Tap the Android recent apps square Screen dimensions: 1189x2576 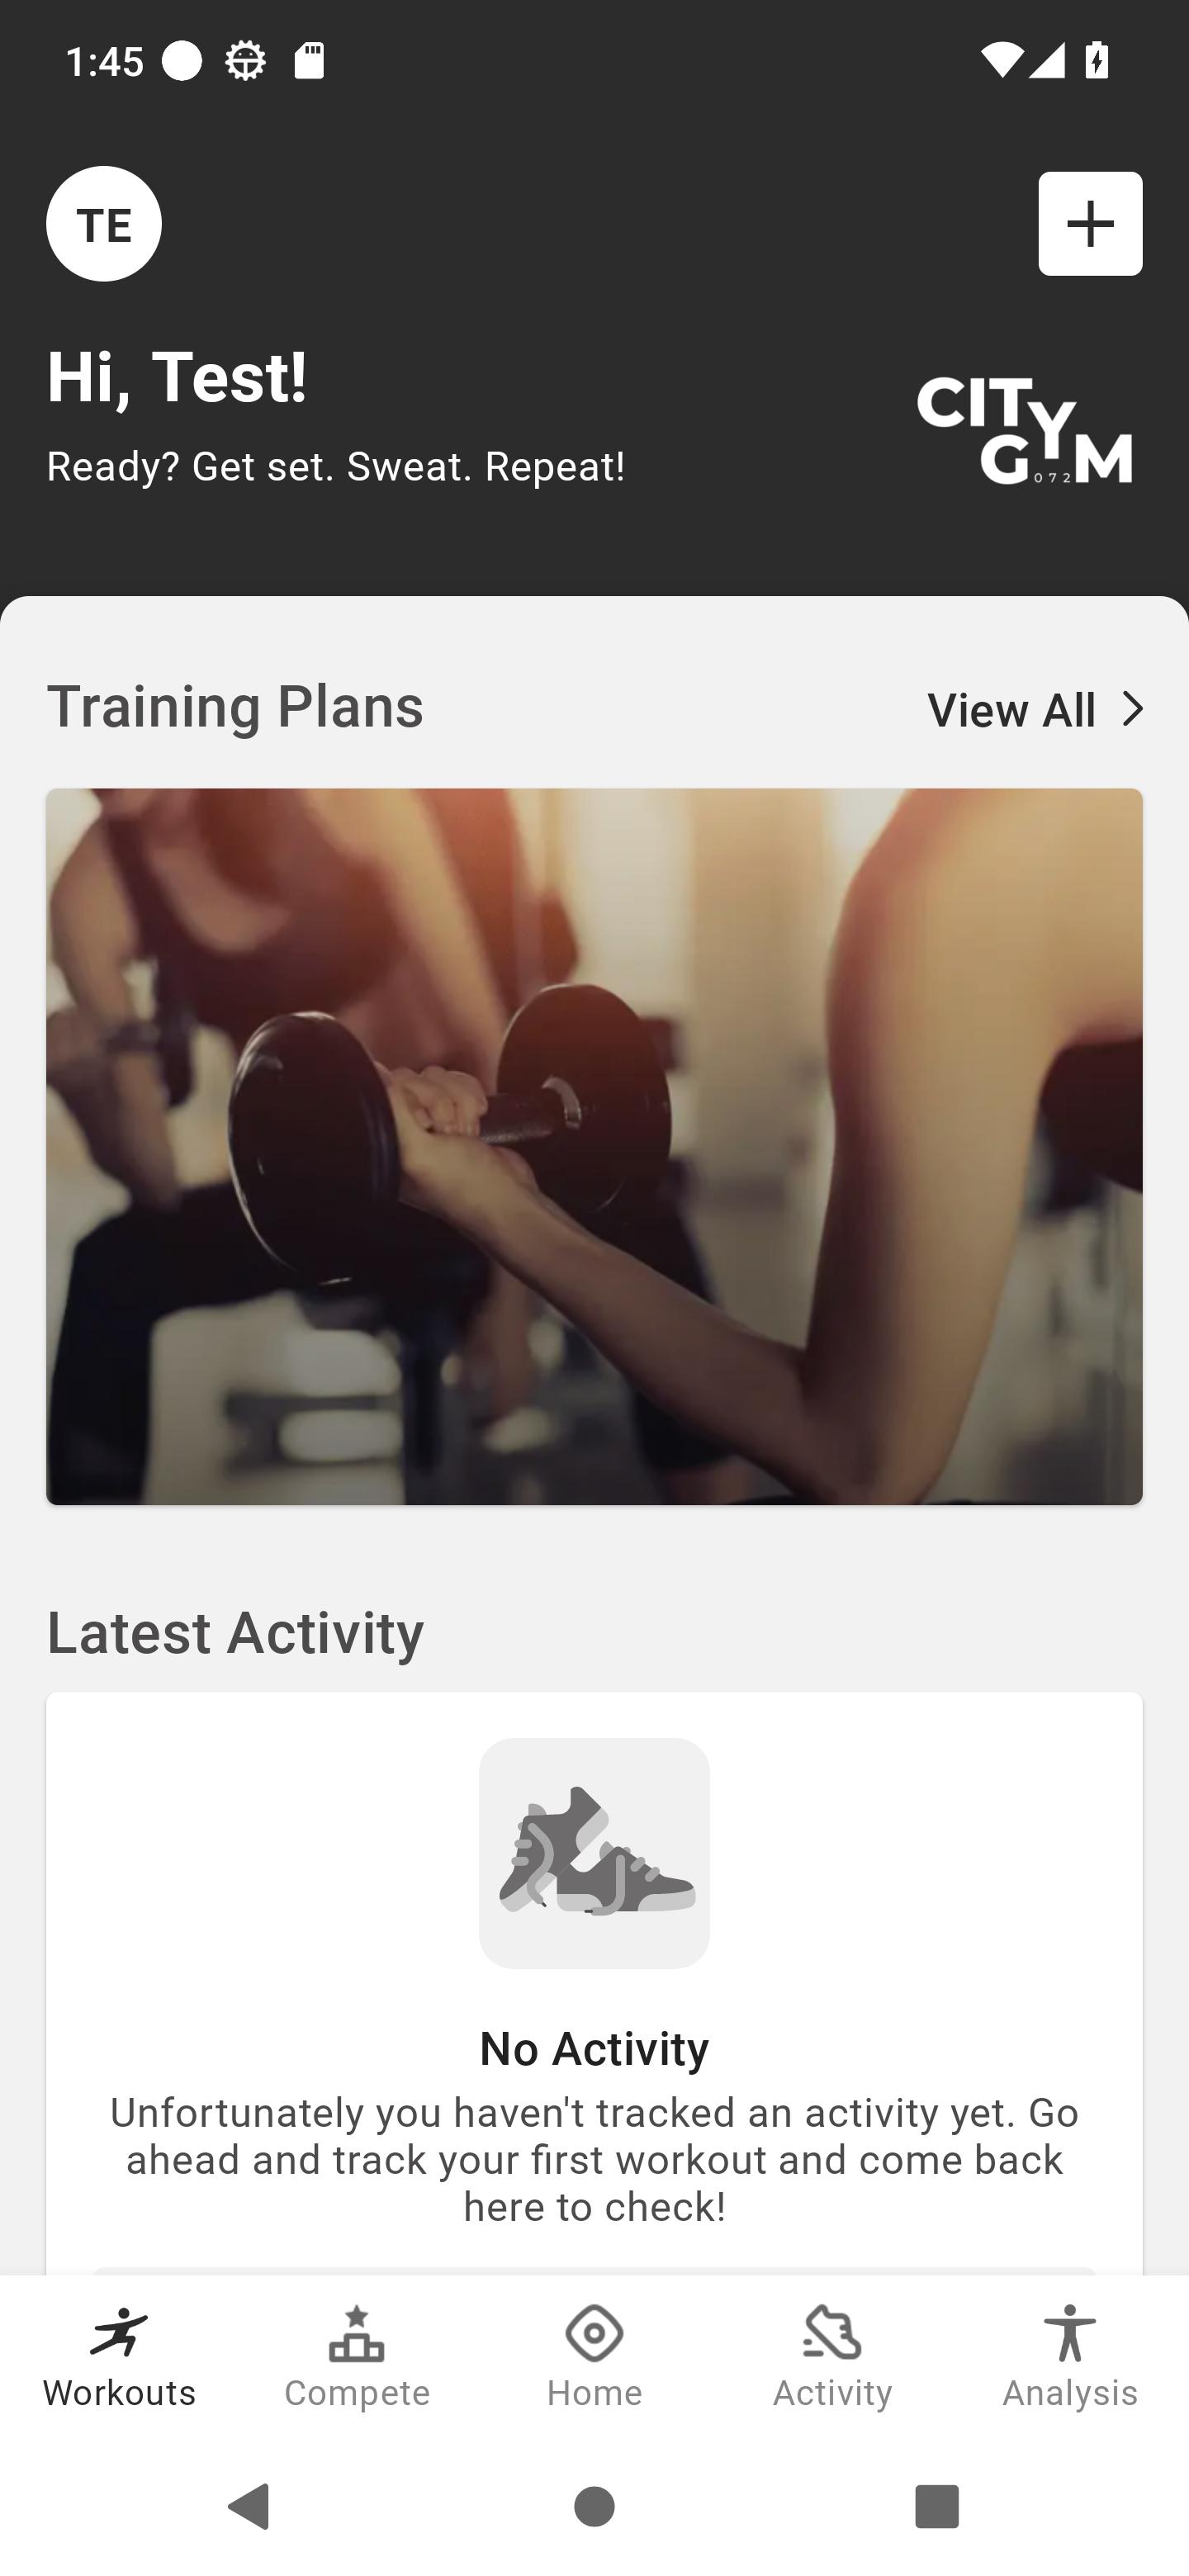pyautogui.click(x=937, y=2506)
